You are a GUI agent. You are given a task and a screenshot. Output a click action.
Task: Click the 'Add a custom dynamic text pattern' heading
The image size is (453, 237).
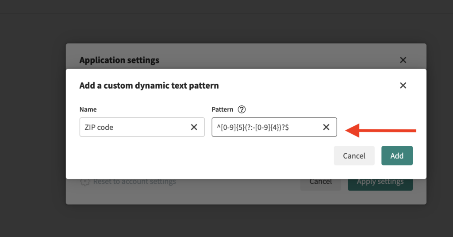coord(149,85)
